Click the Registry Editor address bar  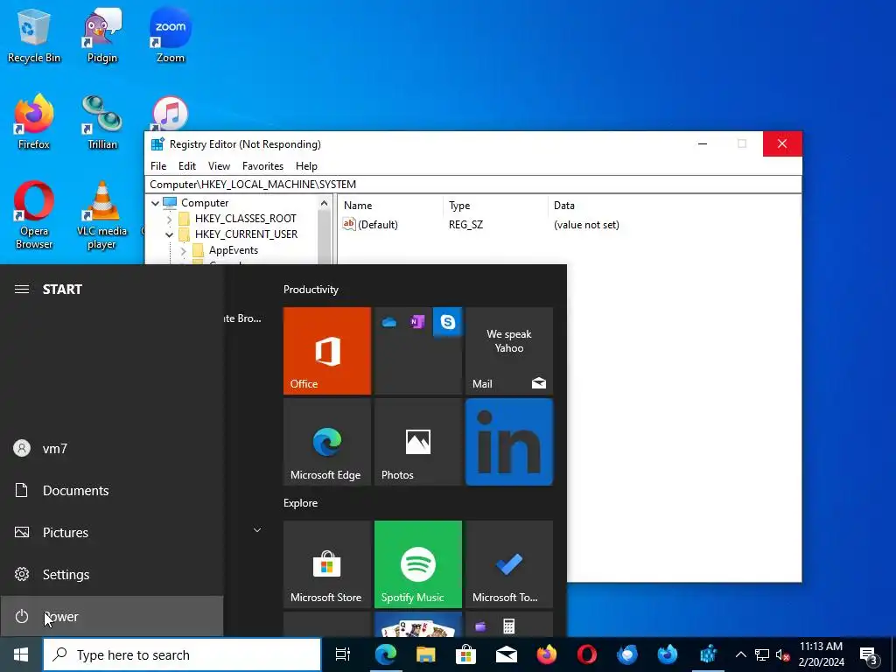click(473, 185)
